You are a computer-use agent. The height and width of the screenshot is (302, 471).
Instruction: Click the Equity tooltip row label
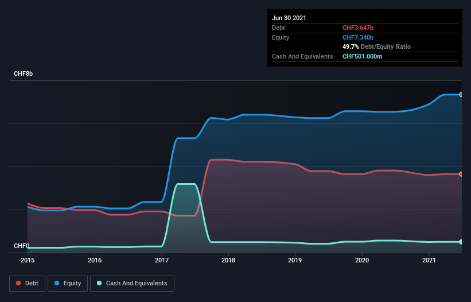(281, 37)
